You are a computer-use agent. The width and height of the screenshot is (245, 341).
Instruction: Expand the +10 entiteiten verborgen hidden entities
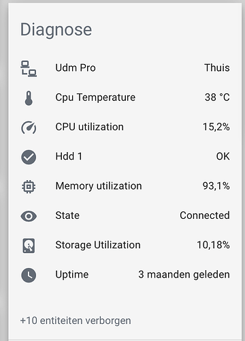(x=76, y=321)
